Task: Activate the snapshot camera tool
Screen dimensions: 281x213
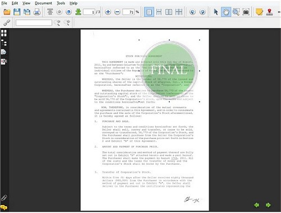Action: [x=246, y=12]
